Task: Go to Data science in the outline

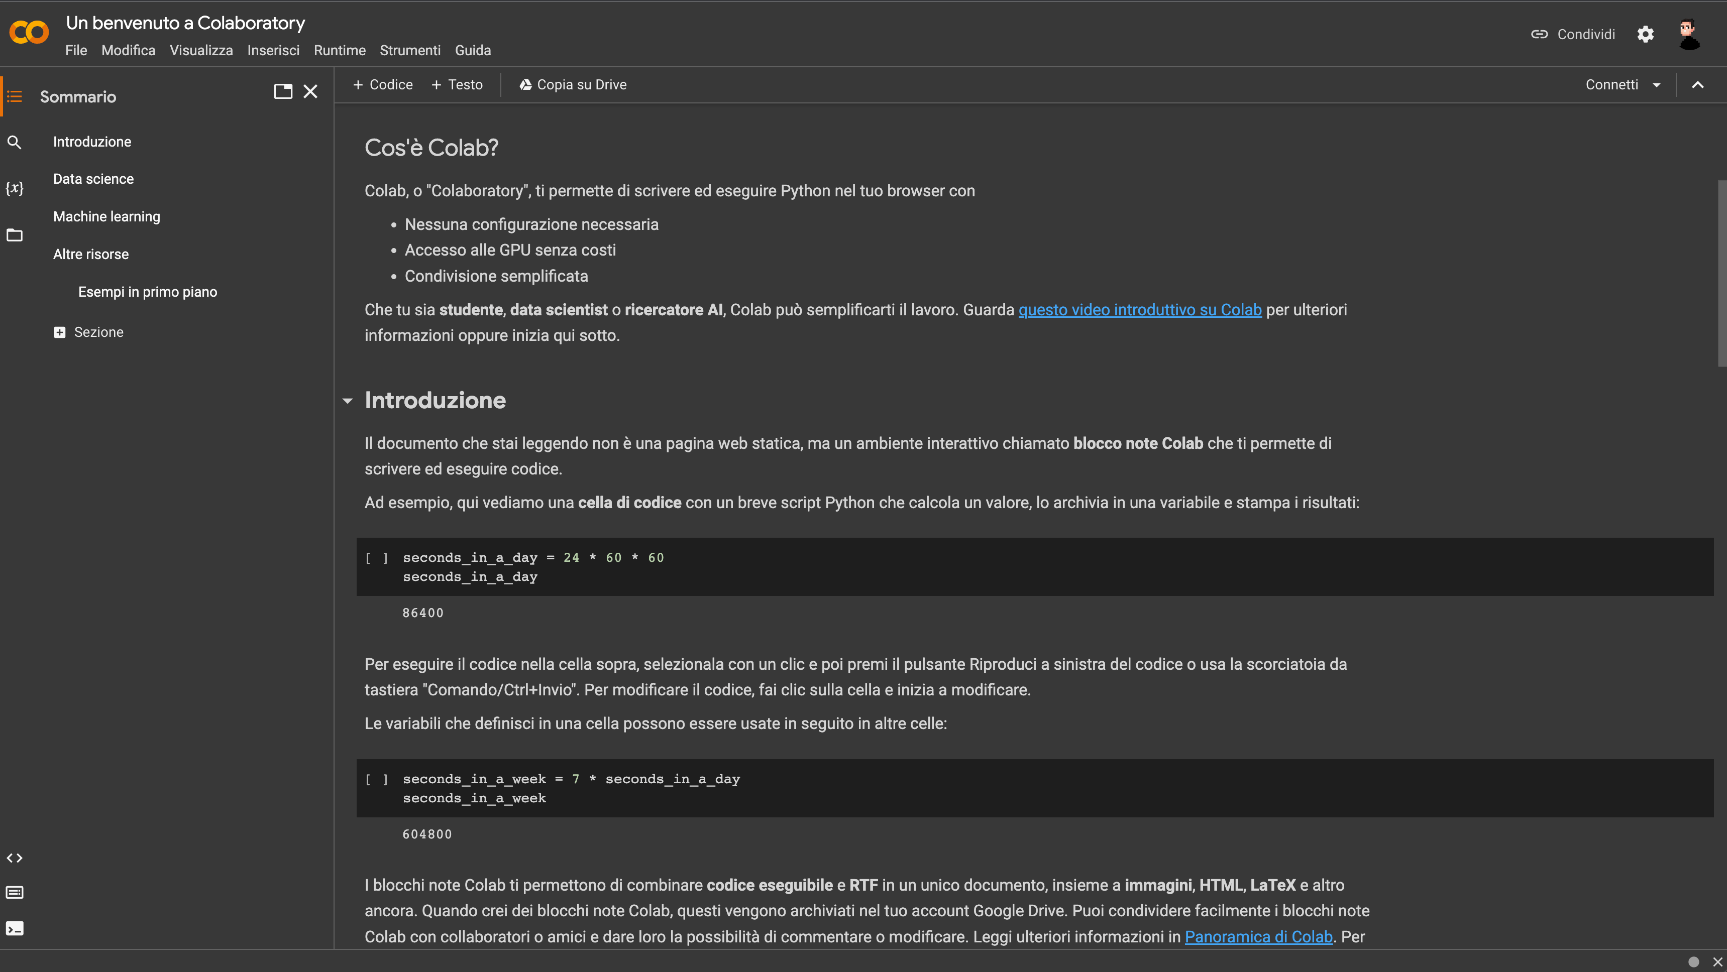Action: (x=93, y=180)
